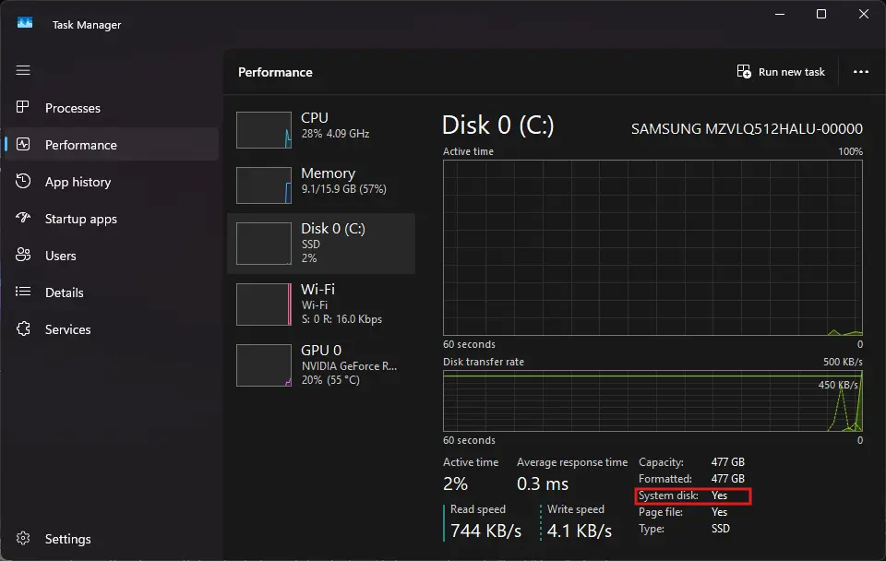The height and width of the screenshot is (561, 886).
Task: Select GPU 0 NVIDIA GeForce entry
Action: click(321, 365)
